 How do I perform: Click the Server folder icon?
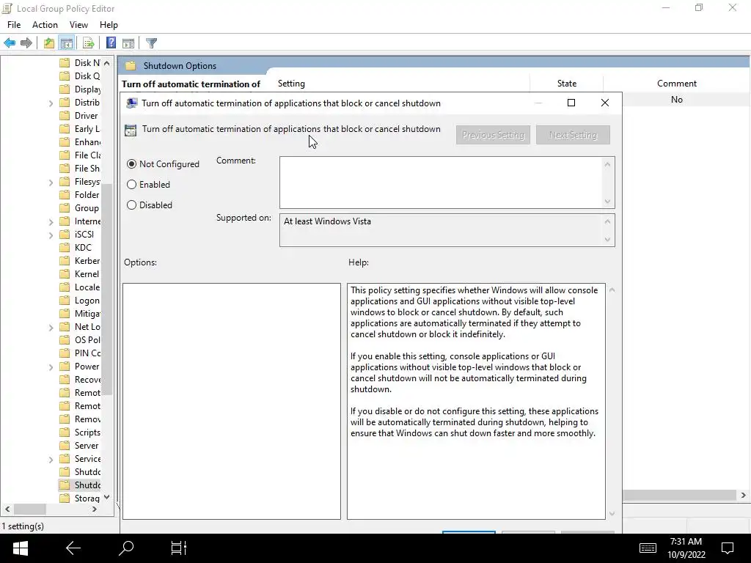65,446
